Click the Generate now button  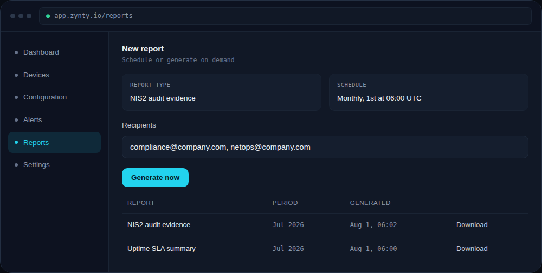(x=155, y=177)
